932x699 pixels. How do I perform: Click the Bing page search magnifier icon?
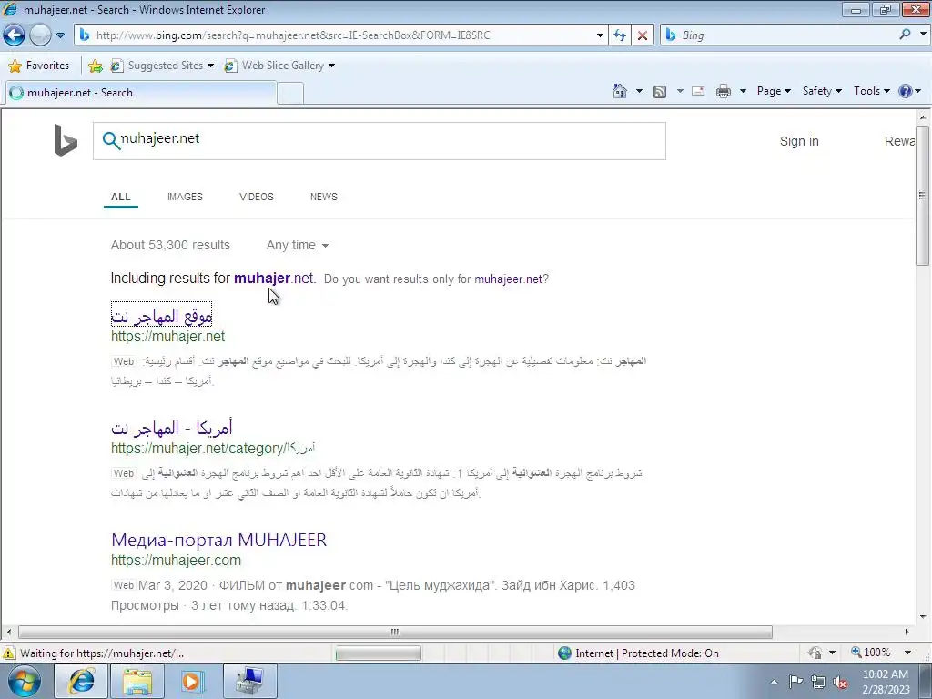(x=110, y=140)
